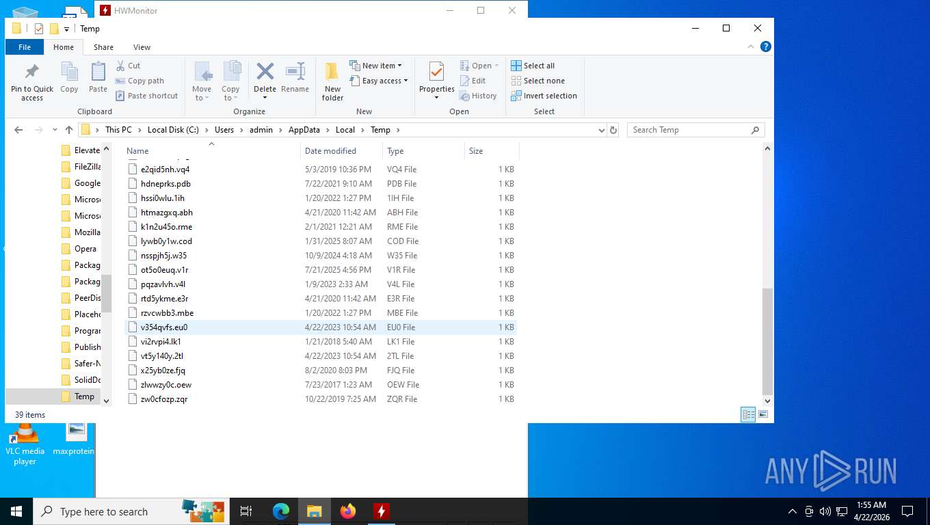Refresh the Temp folder view
Screen dimensions: 930x525
[x=613, y=130]
